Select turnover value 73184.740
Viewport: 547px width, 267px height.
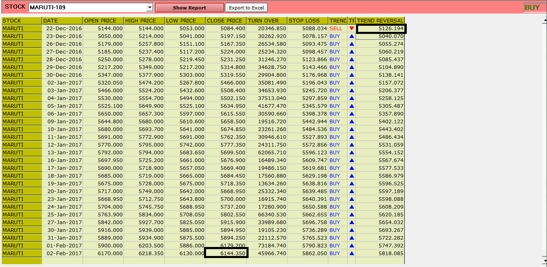(x=267, y=246)
